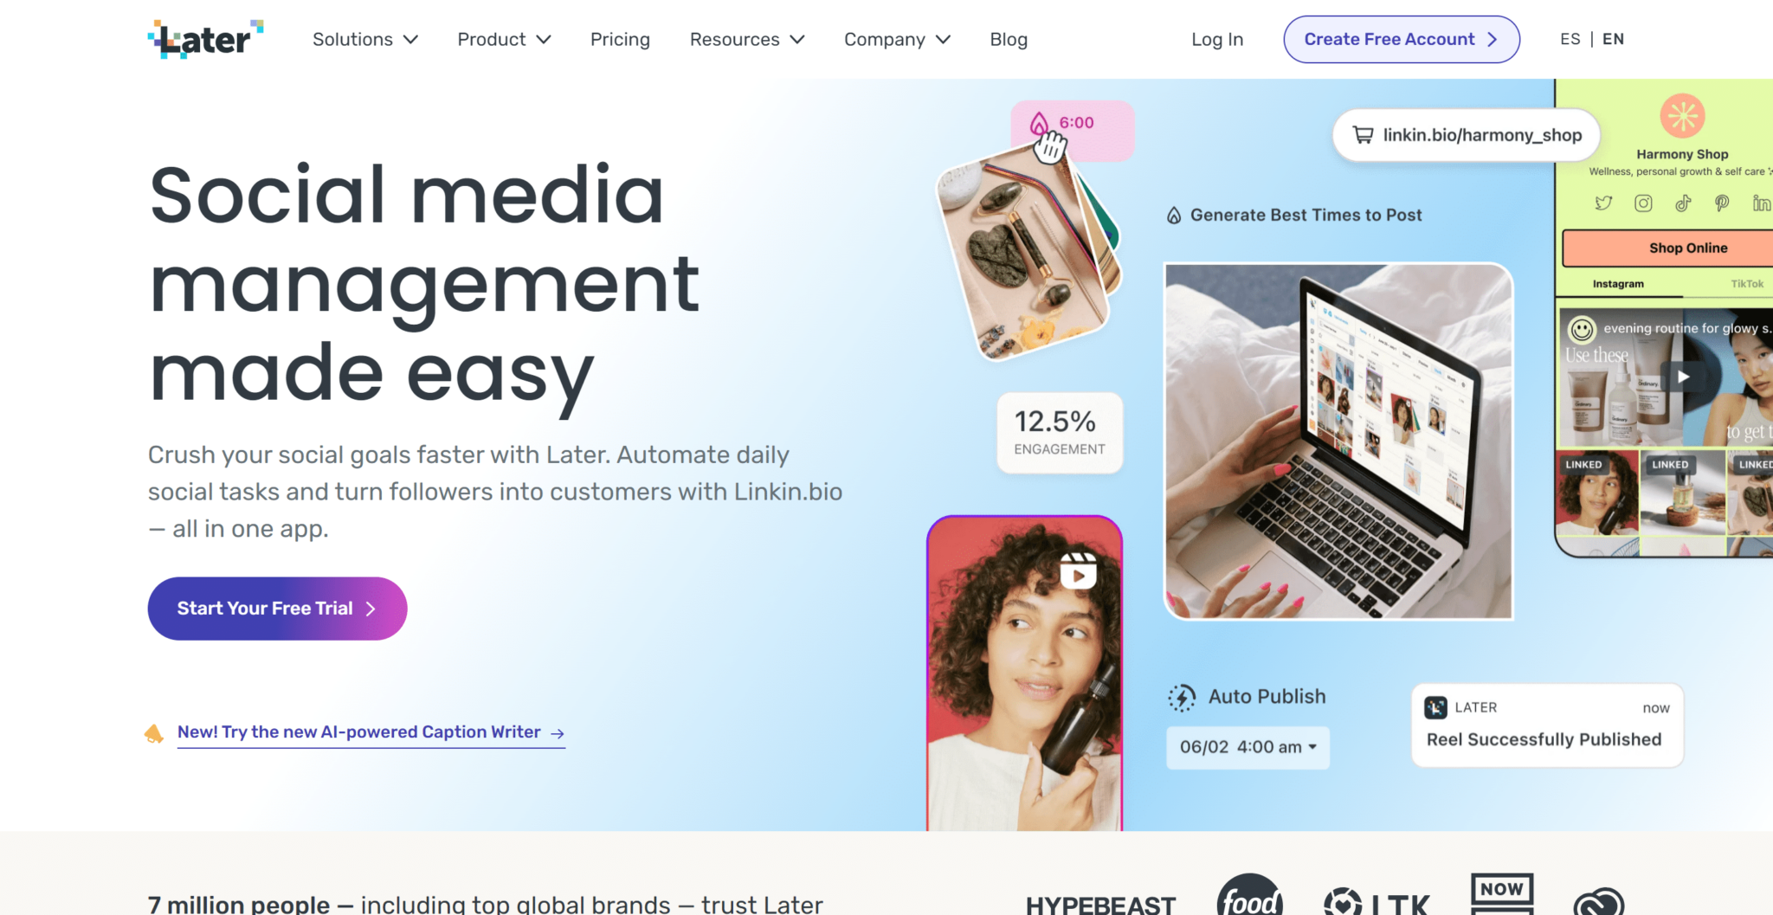Click the TikTok icon in Harmony Shop
The width and height of the screenshot is (1773, 915).
click(x=1683, y=203)
